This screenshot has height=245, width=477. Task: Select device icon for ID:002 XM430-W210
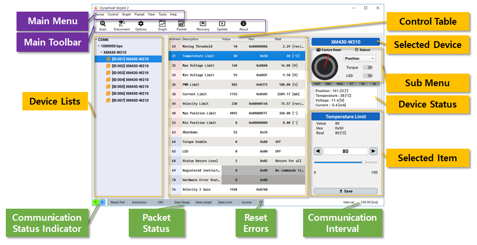pos(108,66)
